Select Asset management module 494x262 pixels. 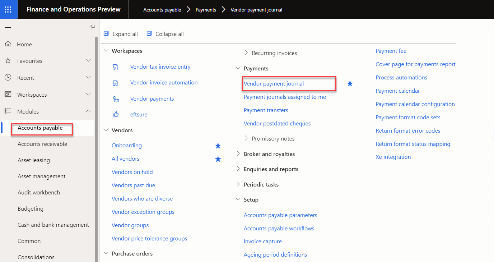tap(42, 176)
